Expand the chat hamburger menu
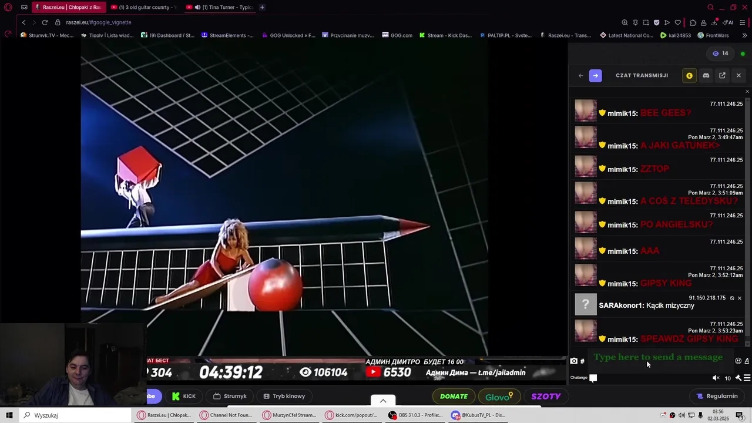The image size is (752, 423). (747, 378)
